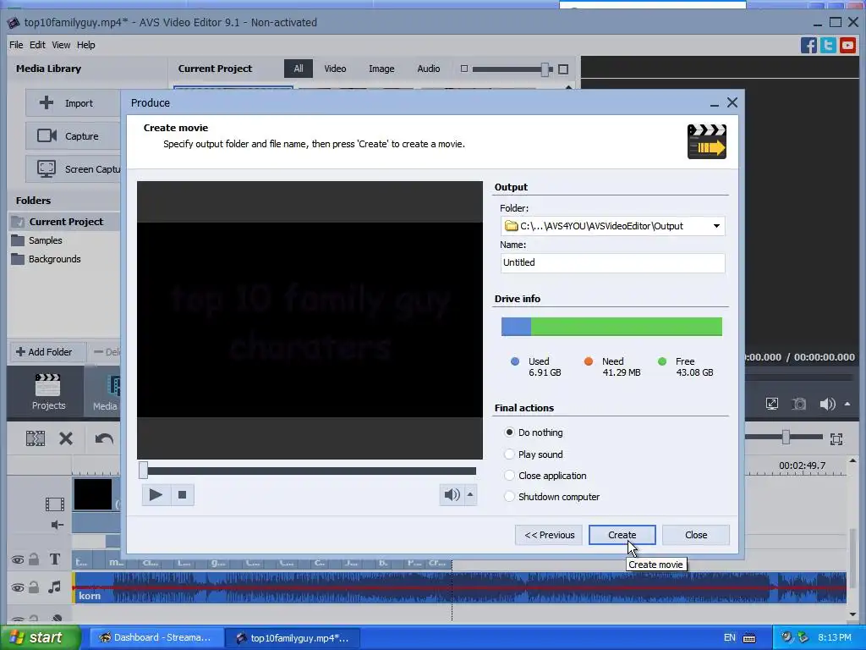Click the music note track icon

click(54, 587)
